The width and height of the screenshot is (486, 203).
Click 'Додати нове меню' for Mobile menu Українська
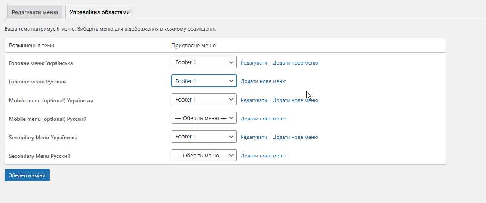(295, 100)
